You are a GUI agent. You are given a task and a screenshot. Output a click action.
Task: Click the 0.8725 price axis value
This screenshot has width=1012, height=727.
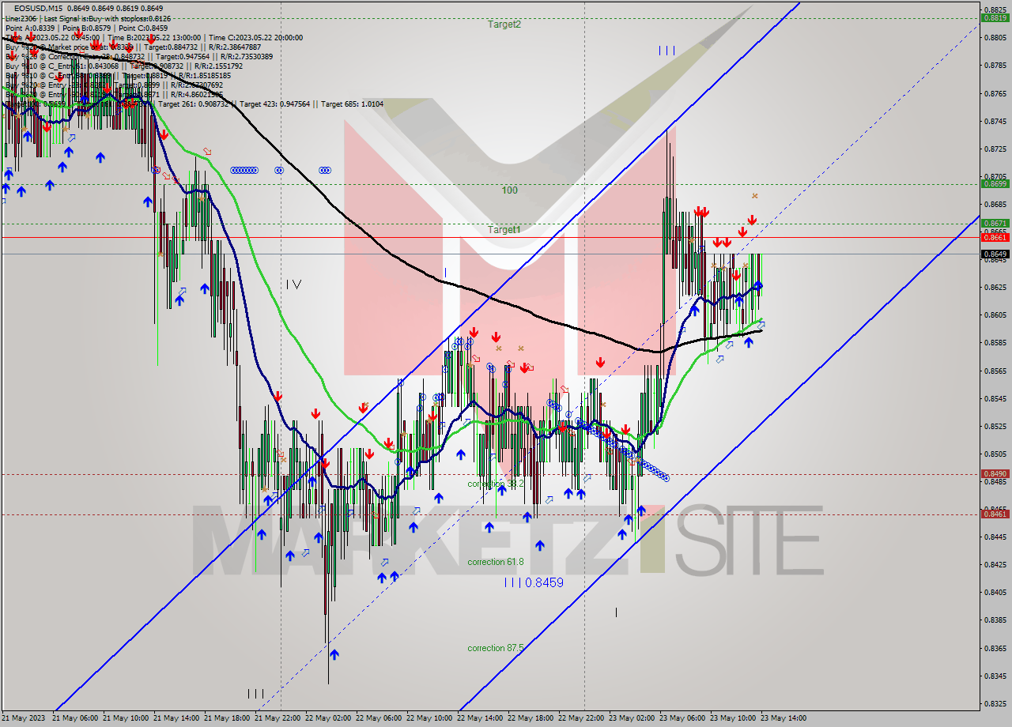tap(994, 149)
